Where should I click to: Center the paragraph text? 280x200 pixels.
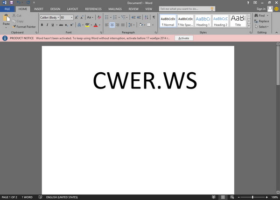click(112, 25)
